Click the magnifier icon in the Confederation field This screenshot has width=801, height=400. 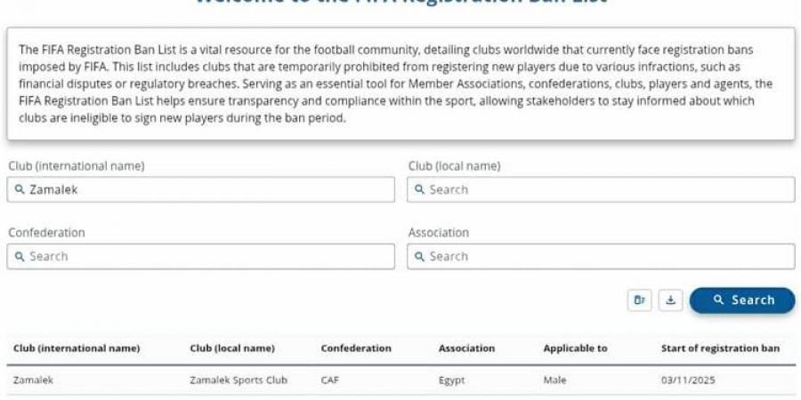(x=19, y=257)
